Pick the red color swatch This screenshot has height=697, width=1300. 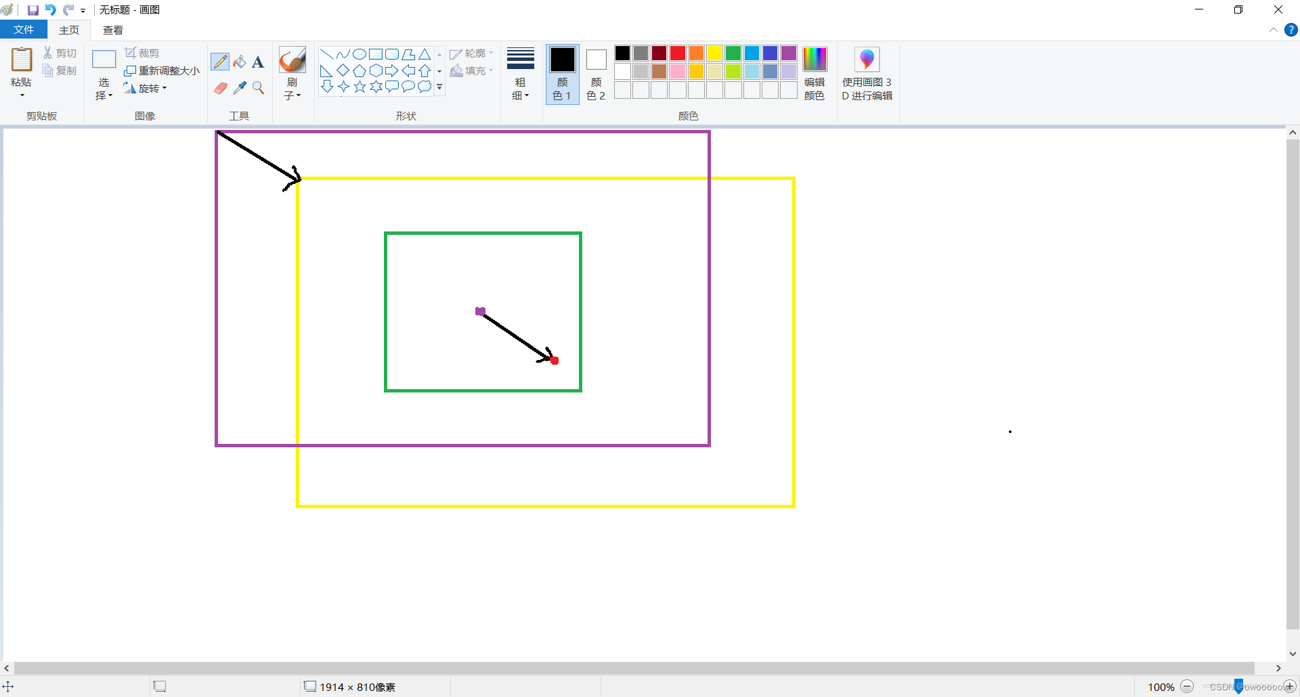pyautogui.click(x=678, y=53)
